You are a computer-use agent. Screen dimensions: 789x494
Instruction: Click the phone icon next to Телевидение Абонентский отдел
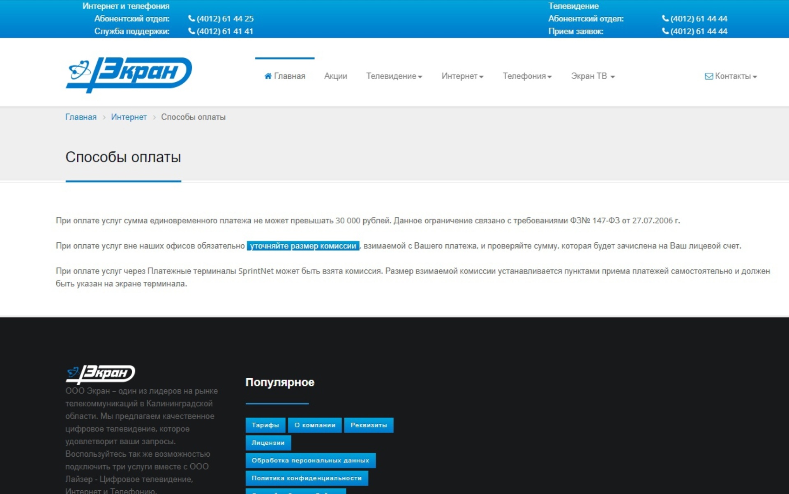665,18
